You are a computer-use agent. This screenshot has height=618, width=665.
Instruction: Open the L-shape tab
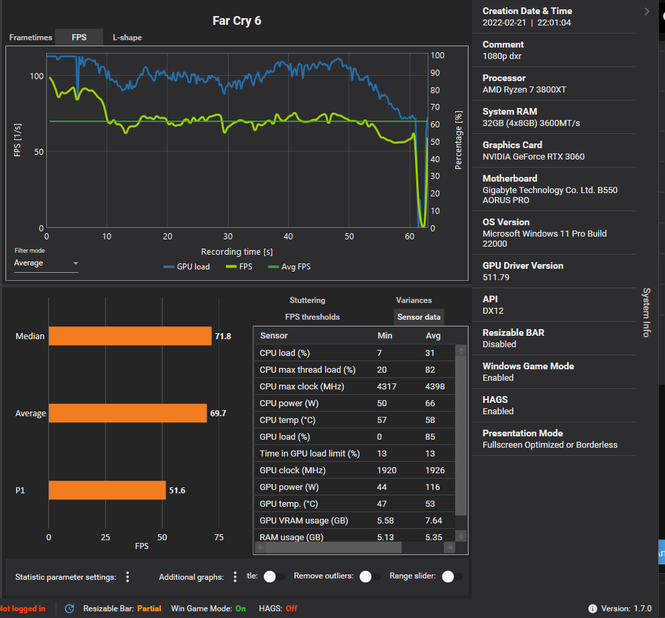pyautogui.click(x=127, y=38)
